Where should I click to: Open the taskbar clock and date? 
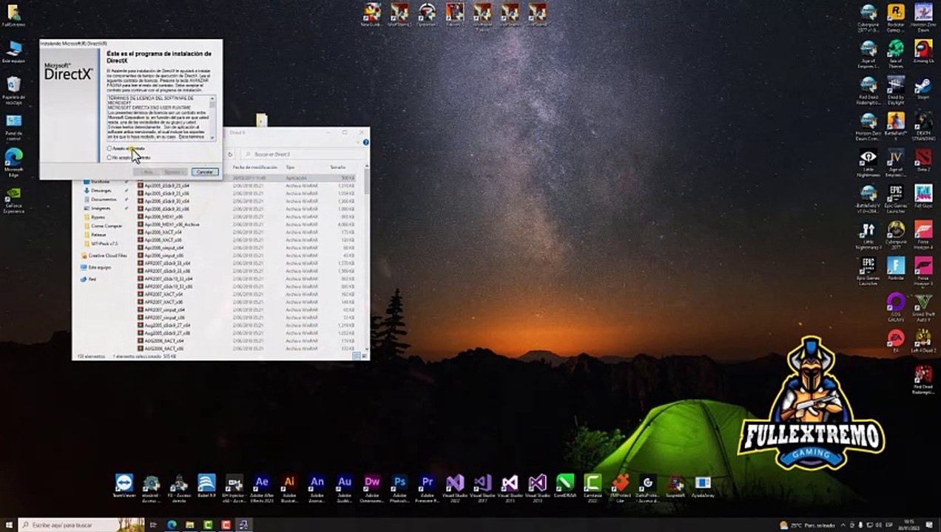[909, 525]
